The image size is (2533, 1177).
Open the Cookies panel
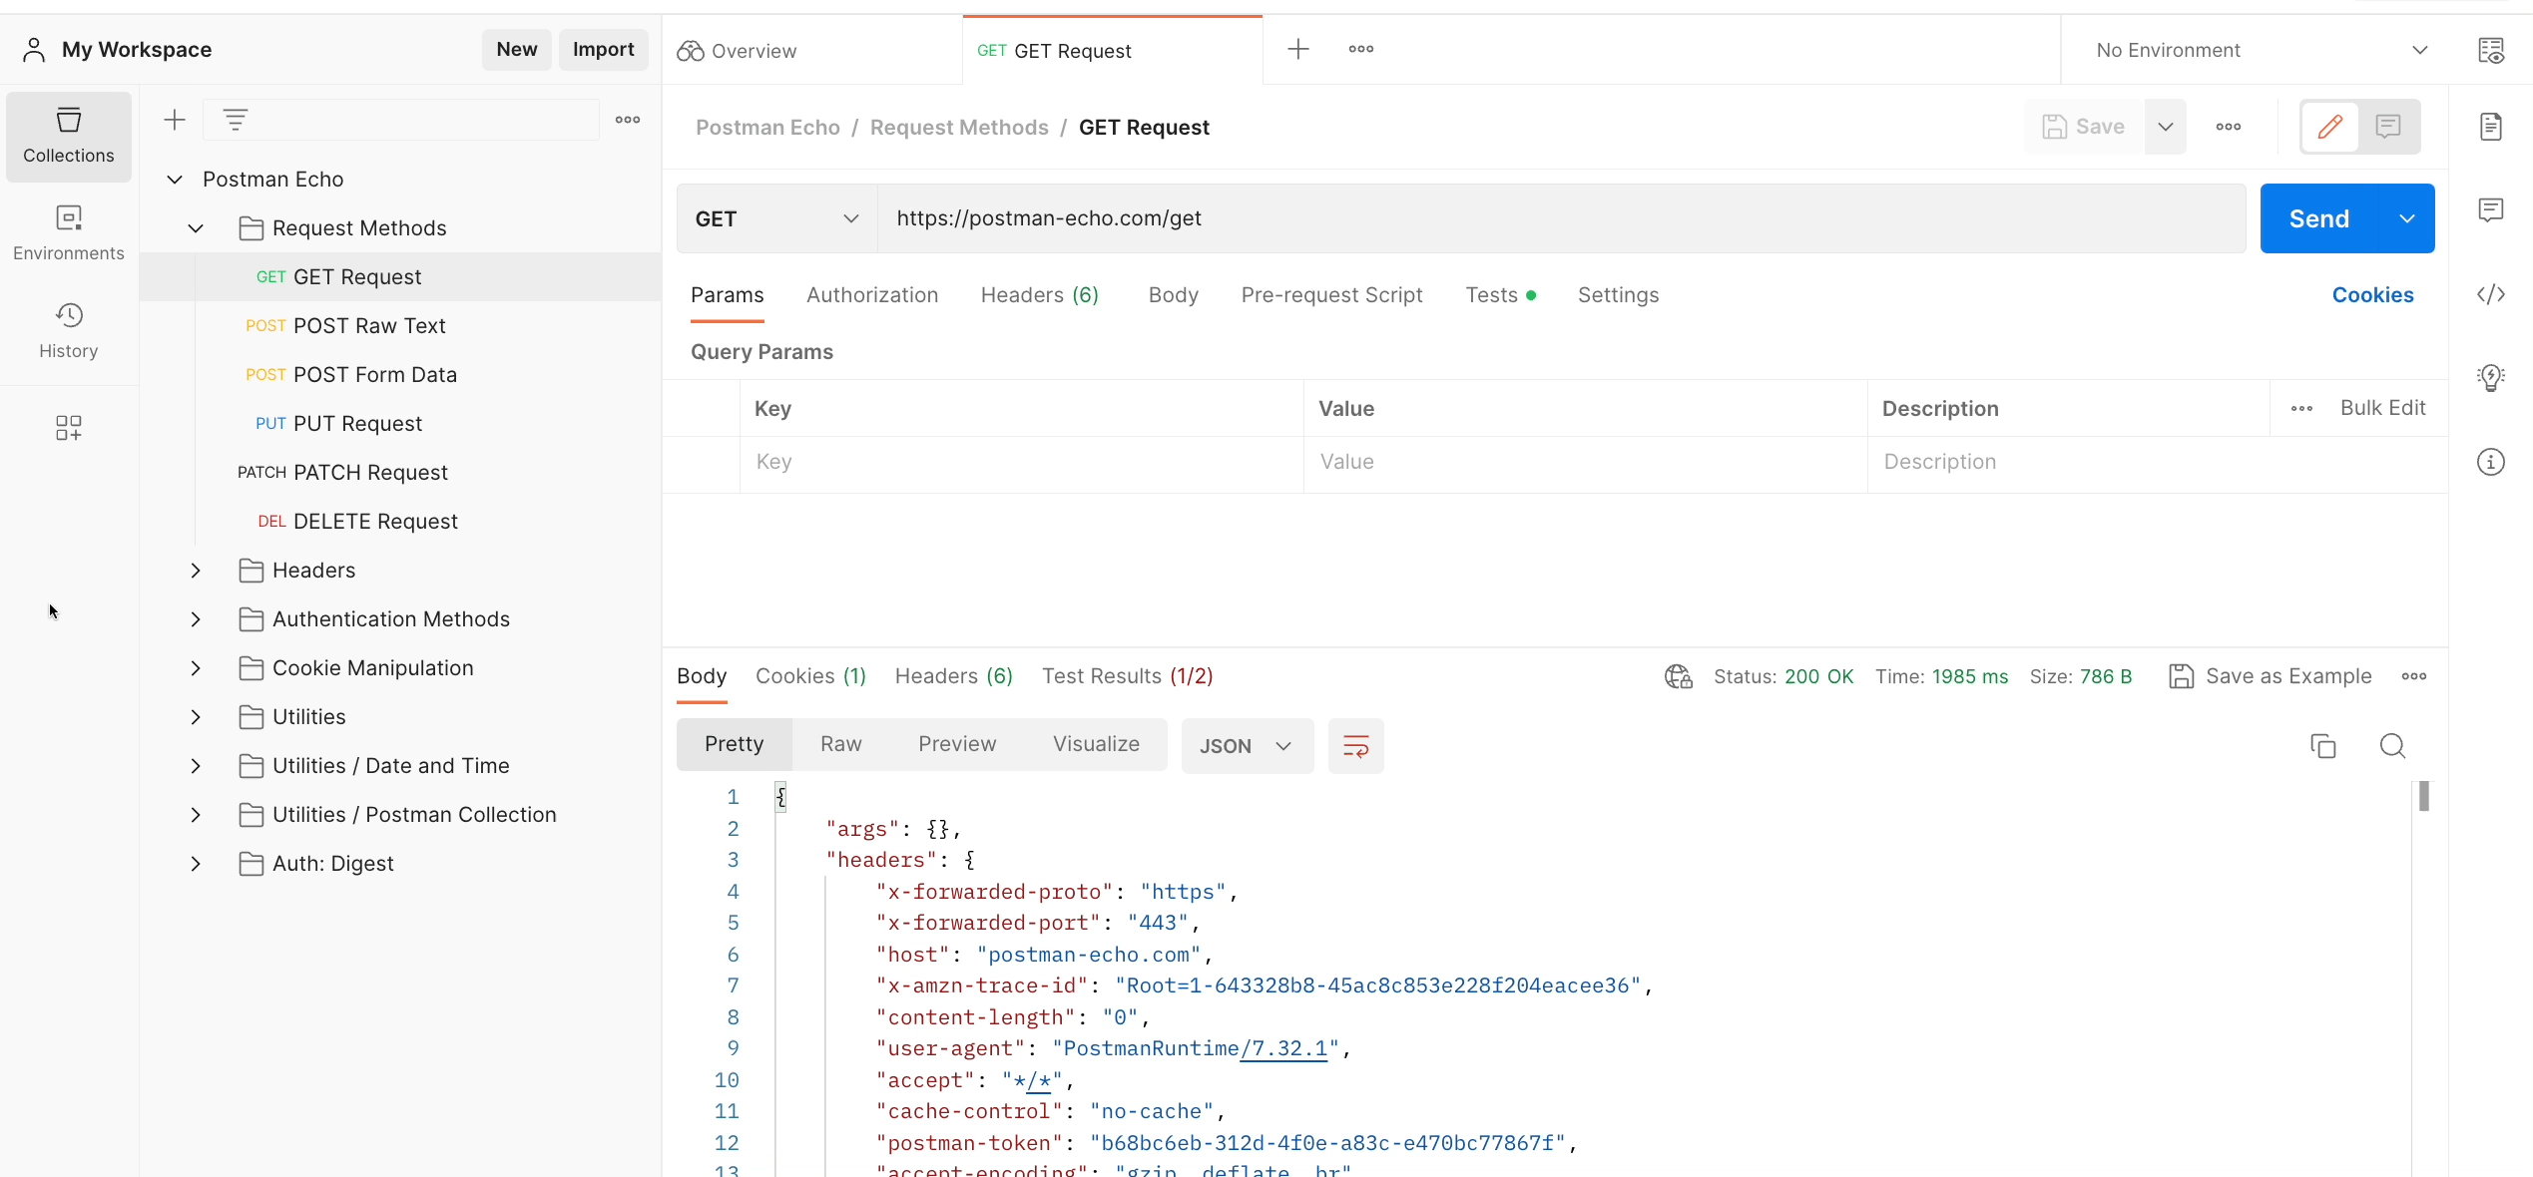tap(2371, 294)
